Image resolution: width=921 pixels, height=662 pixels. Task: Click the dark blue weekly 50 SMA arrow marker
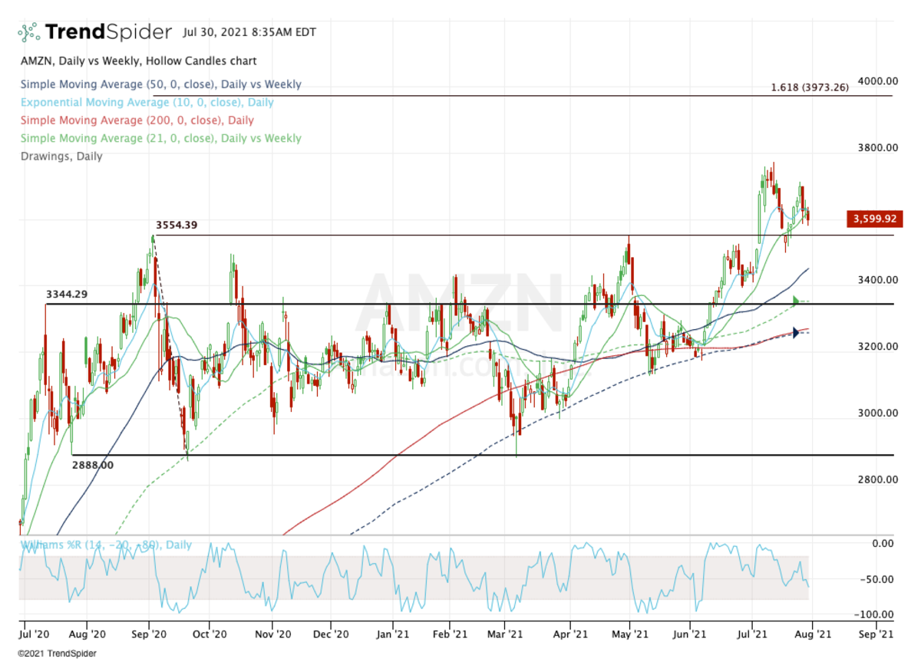click(797, 332)
